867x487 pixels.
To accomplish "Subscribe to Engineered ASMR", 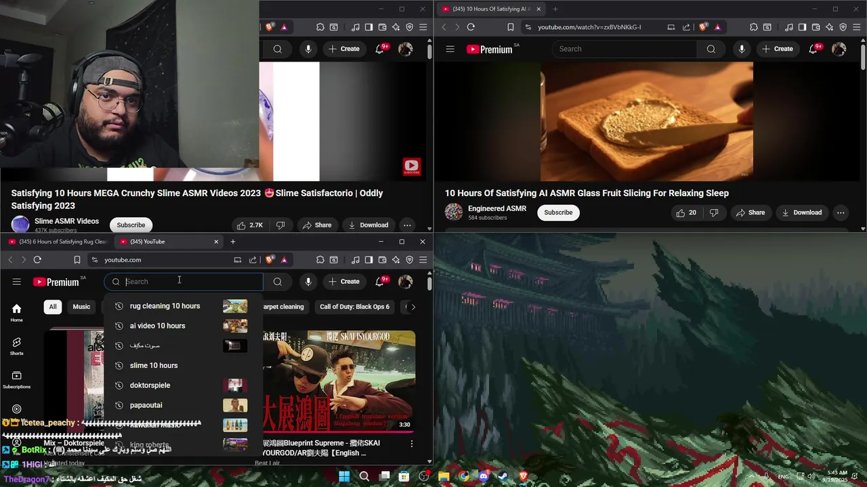I will click(558, 212).
